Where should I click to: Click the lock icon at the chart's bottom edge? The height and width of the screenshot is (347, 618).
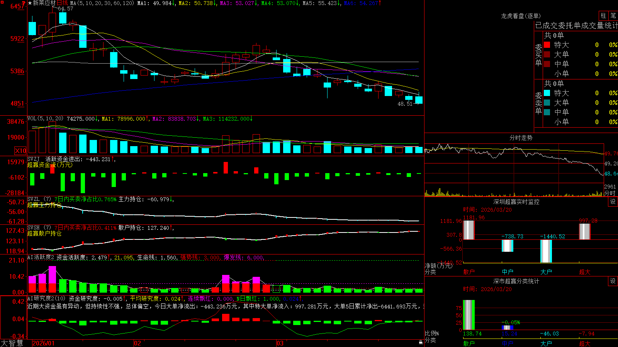click(421, 342)
